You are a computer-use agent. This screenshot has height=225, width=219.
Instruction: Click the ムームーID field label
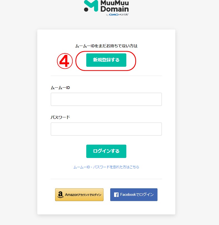(60, 88)
